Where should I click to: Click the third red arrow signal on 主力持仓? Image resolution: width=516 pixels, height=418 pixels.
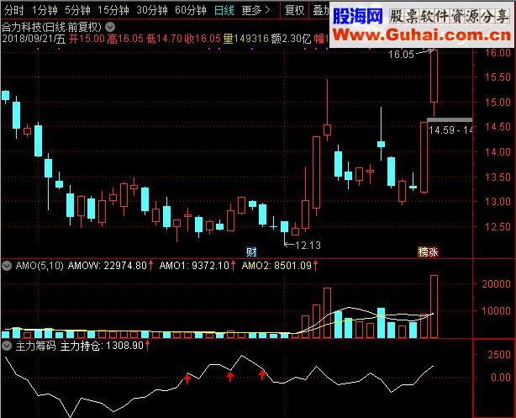(x=262, y=374)
